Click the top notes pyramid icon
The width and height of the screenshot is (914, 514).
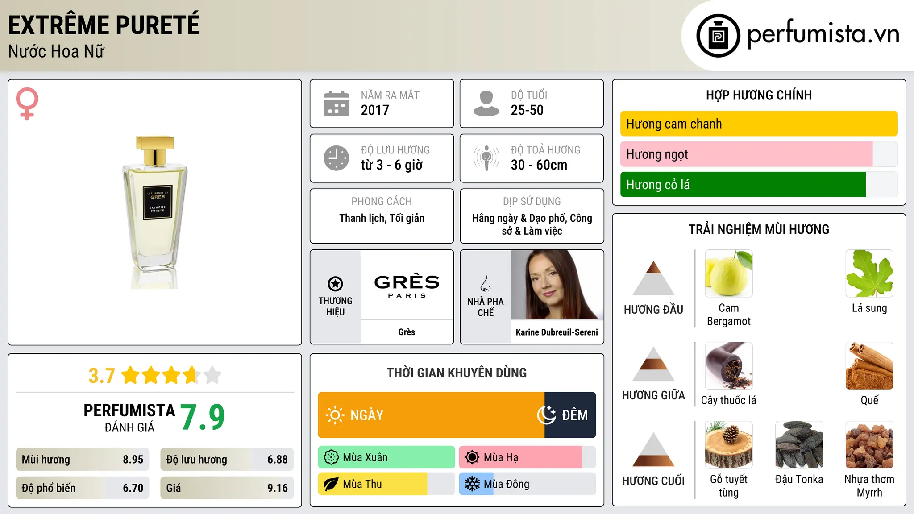point(654,278)
